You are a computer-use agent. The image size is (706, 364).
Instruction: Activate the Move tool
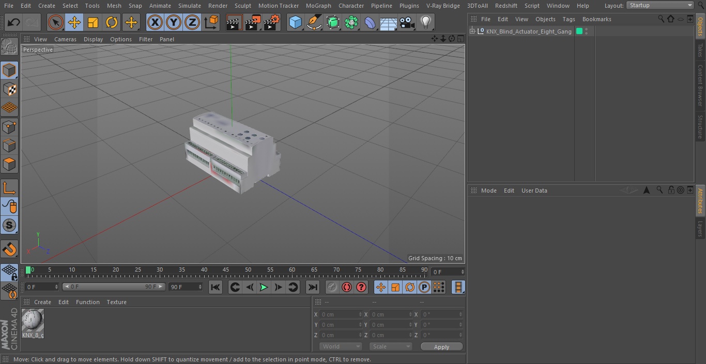74,22
